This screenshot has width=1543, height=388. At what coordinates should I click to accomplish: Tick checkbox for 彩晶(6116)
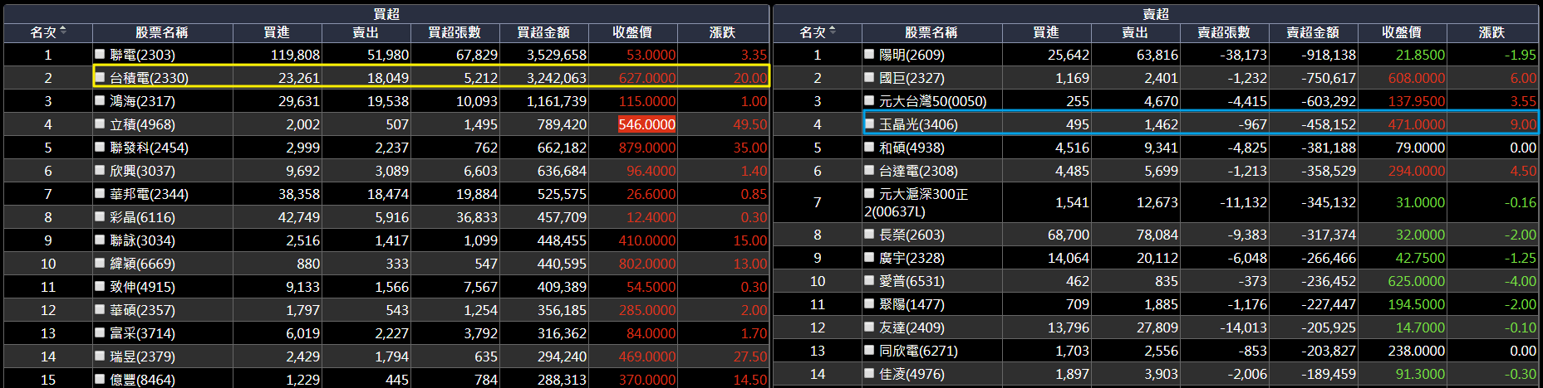(x=100, y=217)
